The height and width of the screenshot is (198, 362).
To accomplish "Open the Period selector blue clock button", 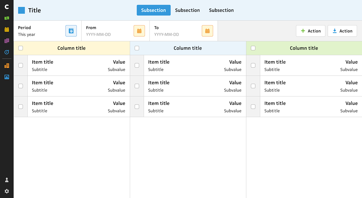I will click(x=71, y=31).
